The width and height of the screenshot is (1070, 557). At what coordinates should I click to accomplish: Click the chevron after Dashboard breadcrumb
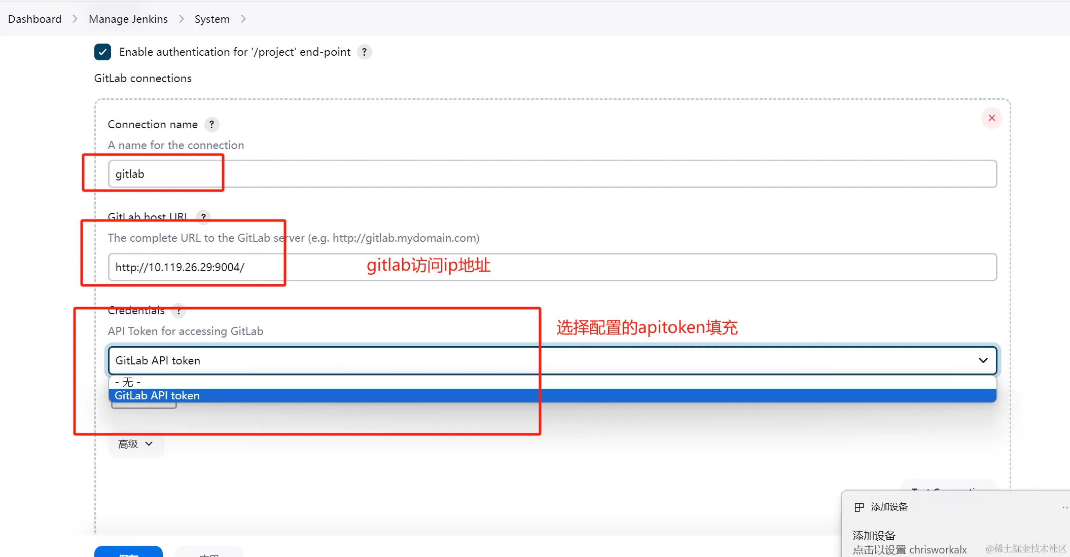[75, 19]
